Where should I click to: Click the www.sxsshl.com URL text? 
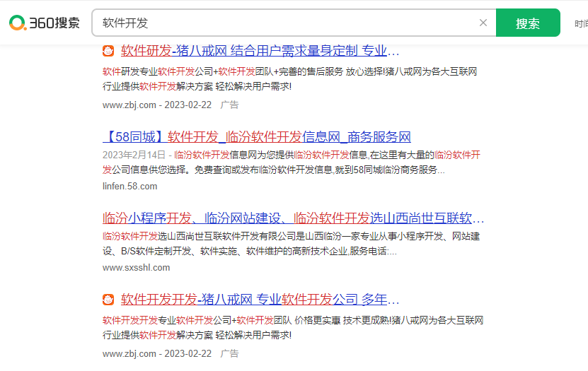tap(136, 268)
